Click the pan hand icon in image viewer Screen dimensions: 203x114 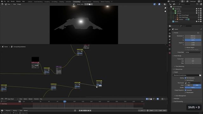coord(165,11)
